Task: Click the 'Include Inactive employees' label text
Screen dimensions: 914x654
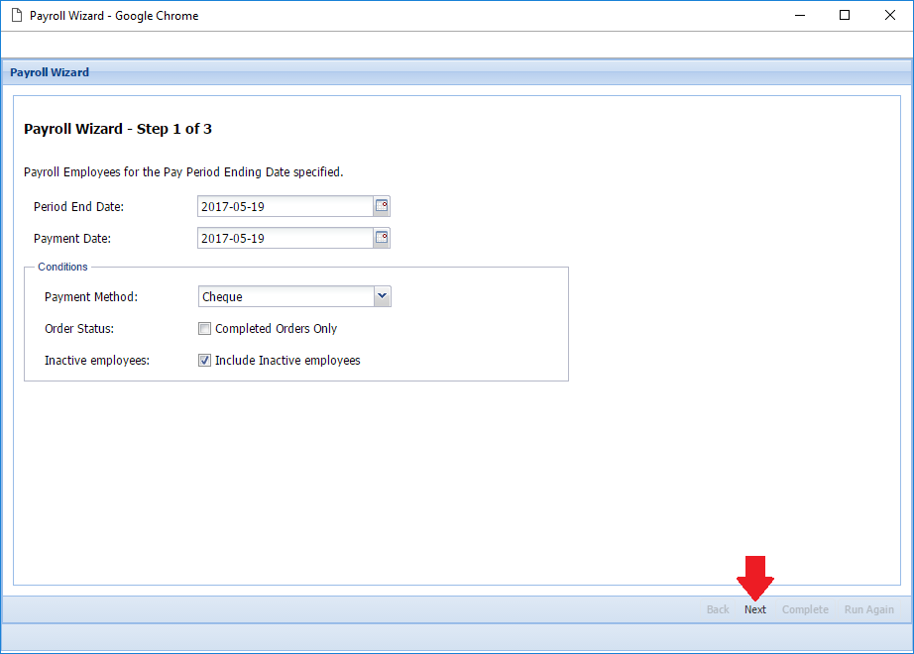Action: [287, 361]
